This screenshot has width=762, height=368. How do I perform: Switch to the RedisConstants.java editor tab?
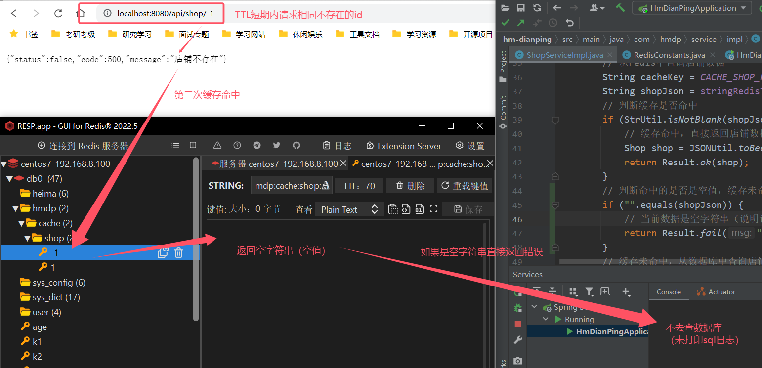[669, 55]
